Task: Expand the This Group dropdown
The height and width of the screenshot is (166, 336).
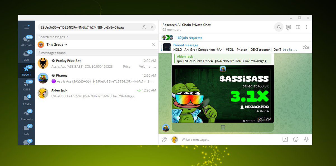Action: (x=57, y=45)
